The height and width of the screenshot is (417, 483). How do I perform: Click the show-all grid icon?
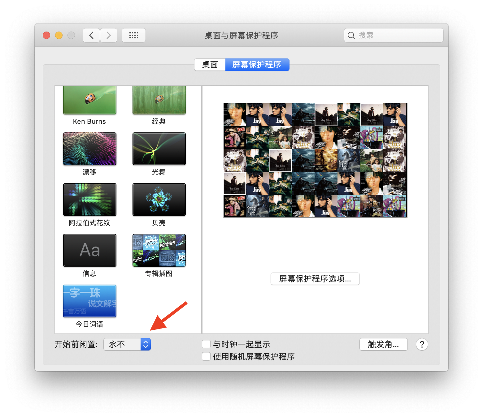click(x=133, y=35)
